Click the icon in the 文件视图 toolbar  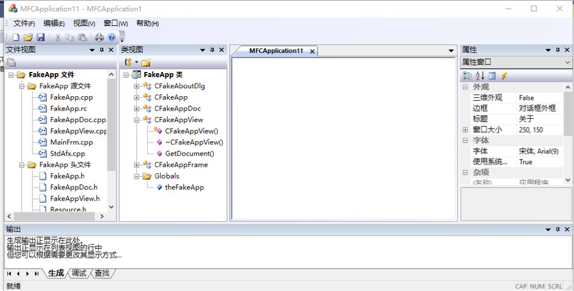pos(12,62)
